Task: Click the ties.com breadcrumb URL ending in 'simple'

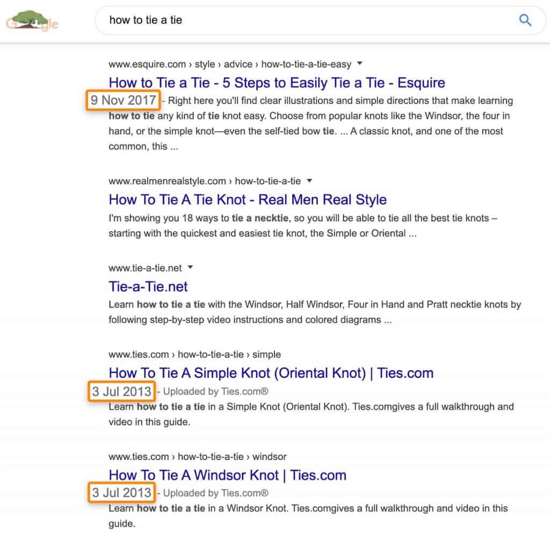Action: 194,355
